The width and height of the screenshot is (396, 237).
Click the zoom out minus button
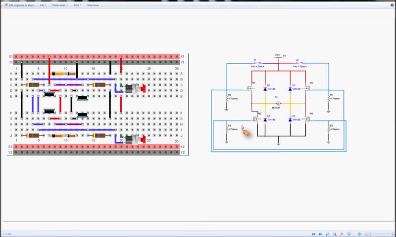coord(366,234)
